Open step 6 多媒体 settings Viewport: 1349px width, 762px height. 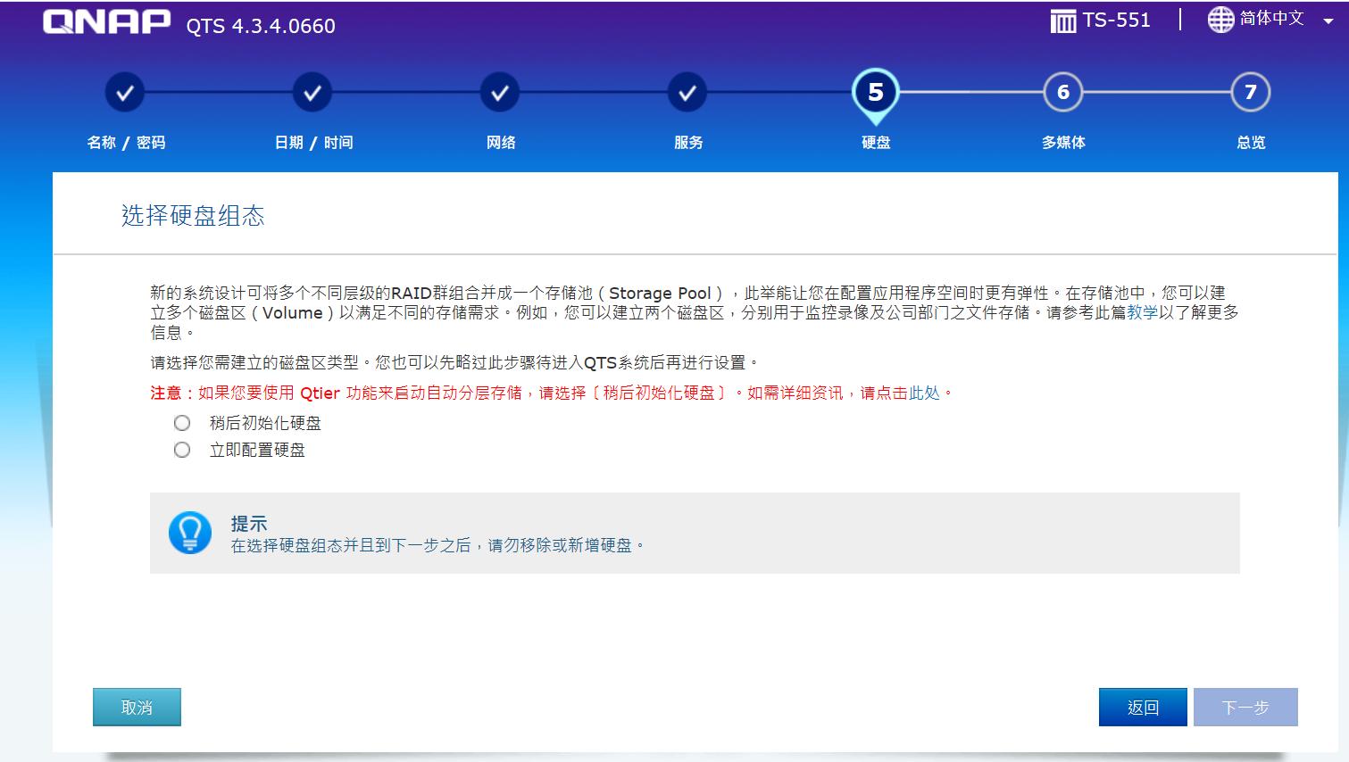[x=1062, y=91]
